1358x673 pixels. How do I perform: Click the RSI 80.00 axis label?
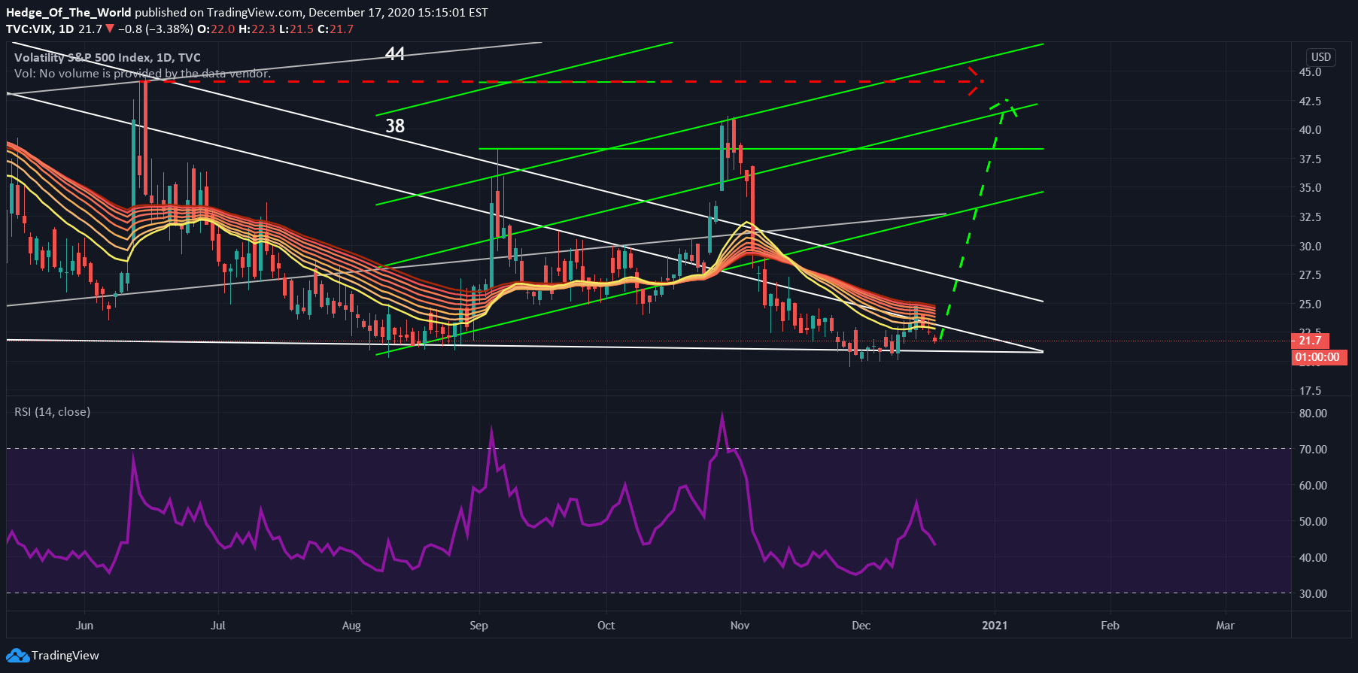(x=1313, y=414)
